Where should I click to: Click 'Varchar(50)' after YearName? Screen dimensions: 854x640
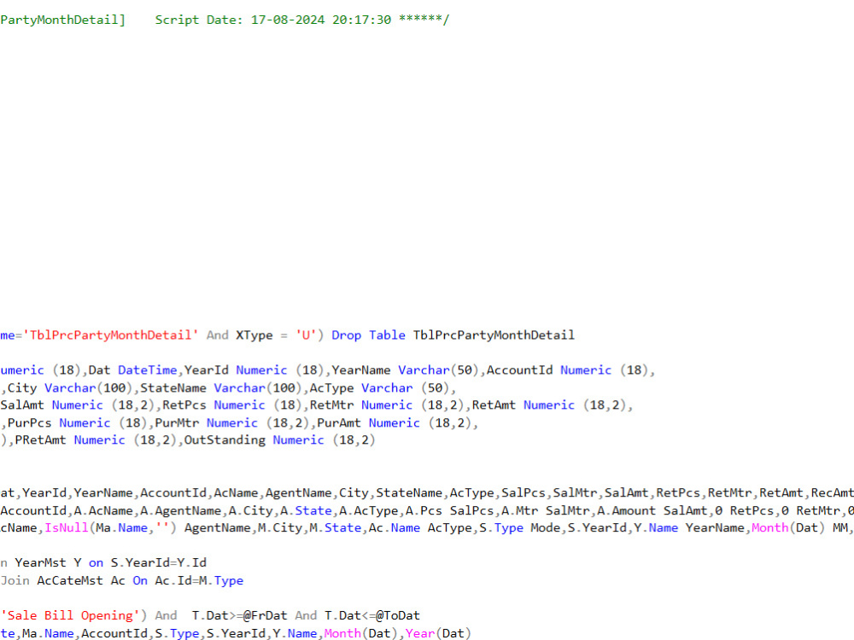click(438, 370)
